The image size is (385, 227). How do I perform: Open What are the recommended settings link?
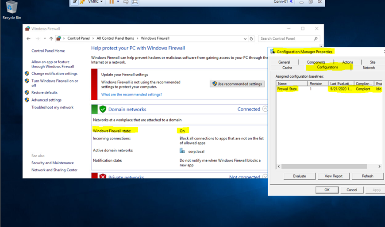[x=131, y=95]
